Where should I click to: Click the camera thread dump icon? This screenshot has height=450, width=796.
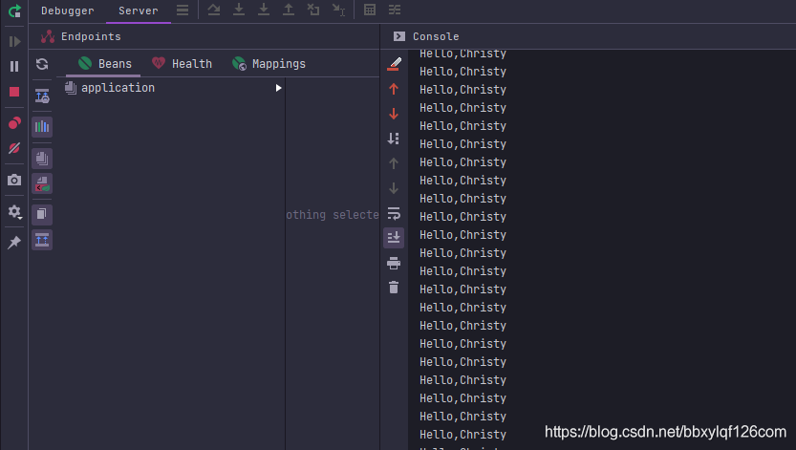(x=14, y=180)
